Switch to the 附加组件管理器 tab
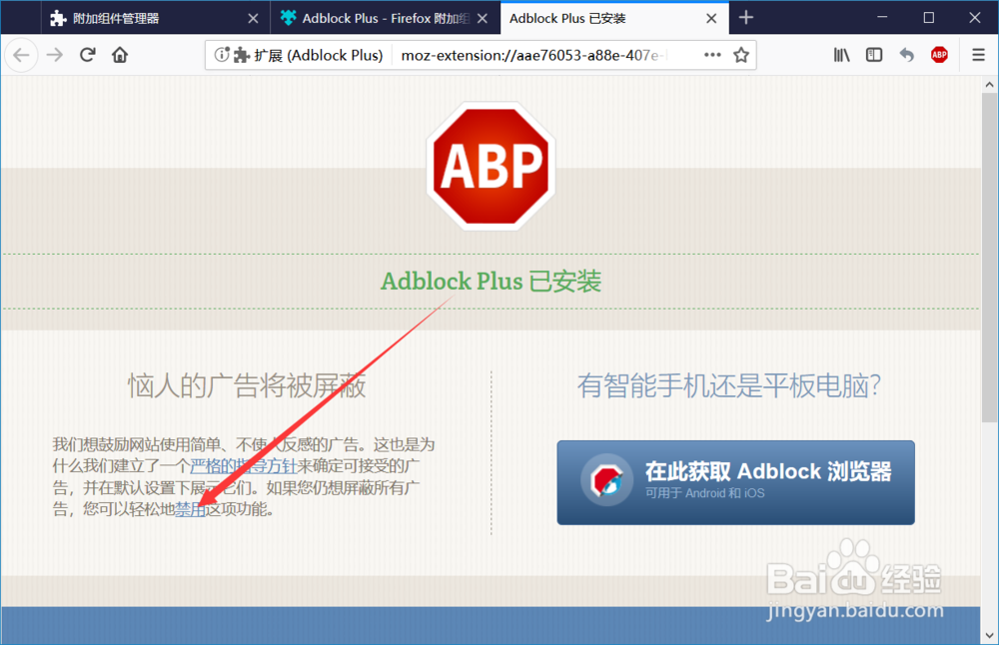This screenshot has width=999, height=645. click(156, 18)
